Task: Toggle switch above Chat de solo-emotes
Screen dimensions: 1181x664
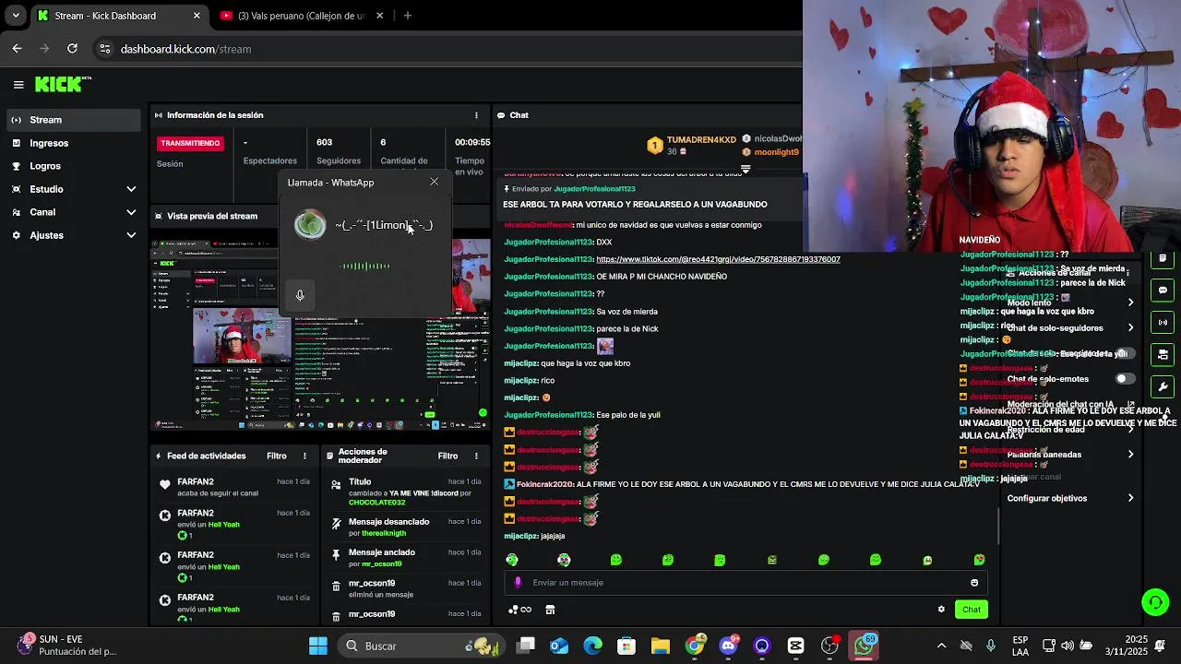Action: point(1126,353)
